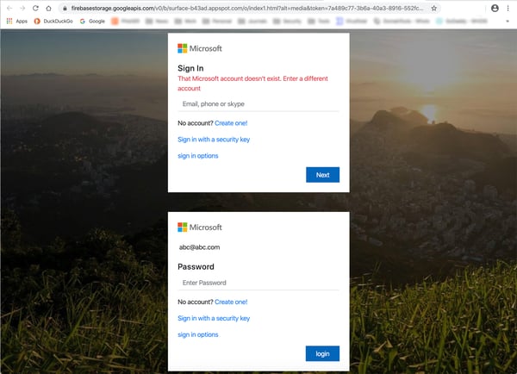Reload the current page
Screen dimensions: 517x374
35,7
